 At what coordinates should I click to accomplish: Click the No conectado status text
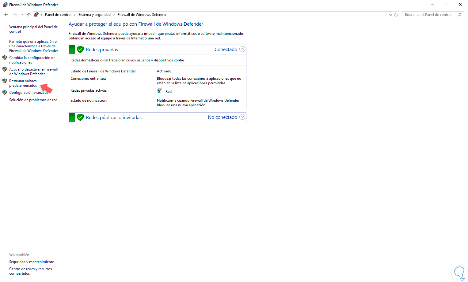click(x=223, y=117)
